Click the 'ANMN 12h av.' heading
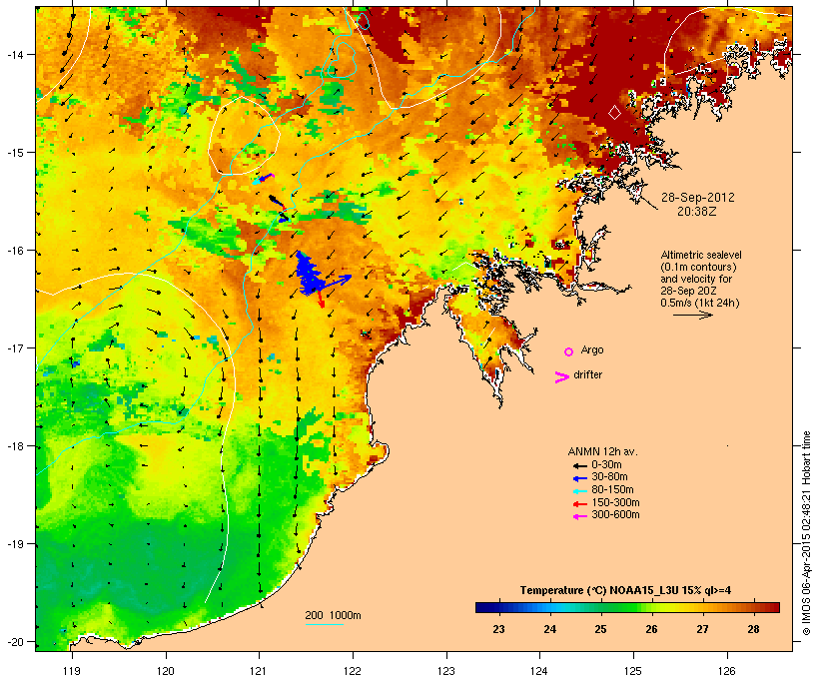This screenshot has height=679, width=819. pyautogui.click(x=602, y=451)
